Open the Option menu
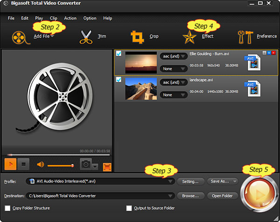This screenshot has width=280, height=222. (90, 18)
